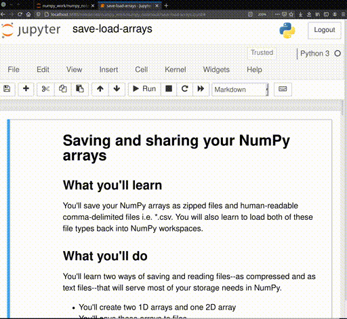Switch to the numpy_work browser tab
The width and height of the screenshot is (347, 319).
pos(66,6)
